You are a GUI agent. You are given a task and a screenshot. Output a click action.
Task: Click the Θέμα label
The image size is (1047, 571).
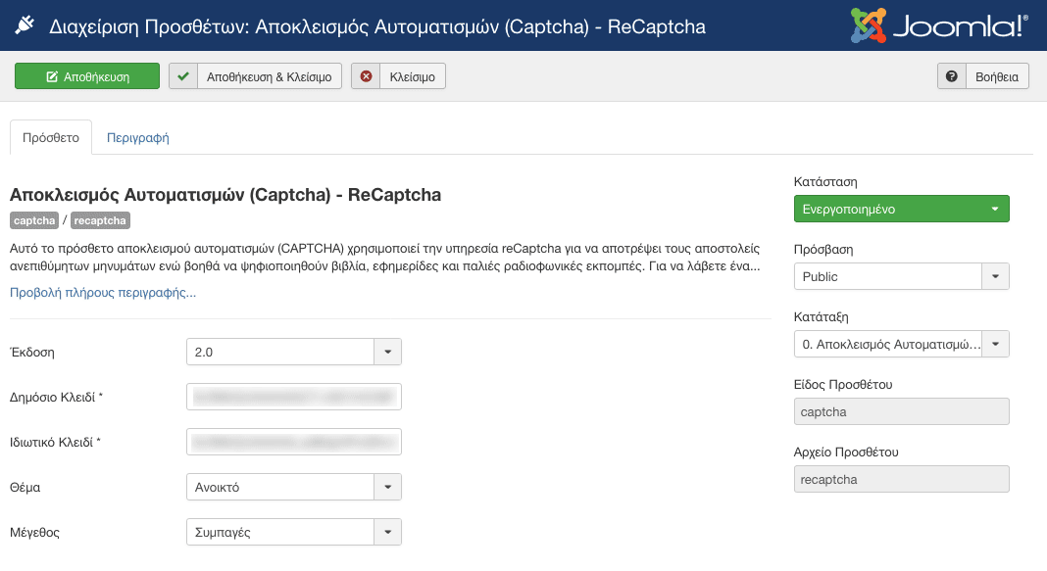tap(25, 488)
